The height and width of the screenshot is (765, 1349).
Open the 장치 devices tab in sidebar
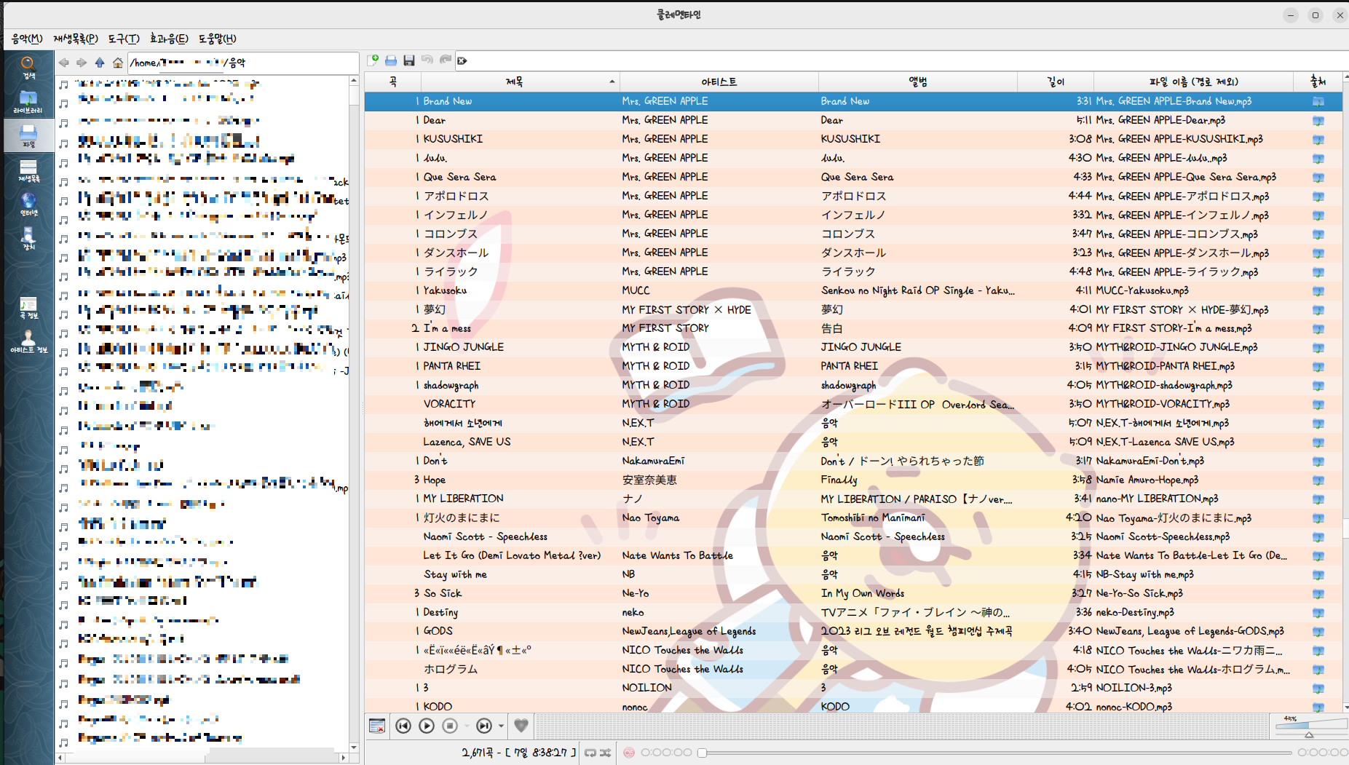[x=28, y=239]
